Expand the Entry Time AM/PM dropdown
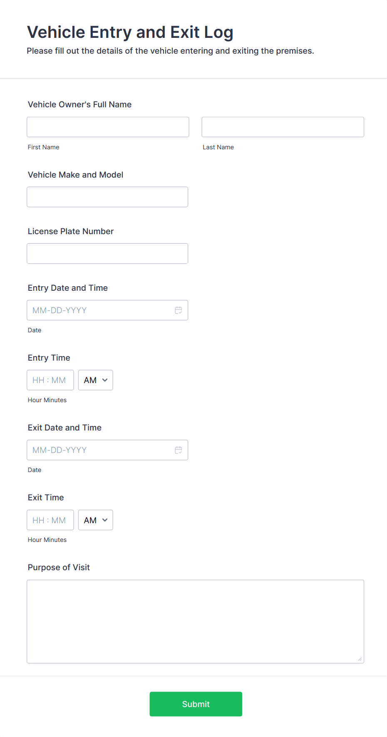The image size is (387, 737). pos(96,380)
